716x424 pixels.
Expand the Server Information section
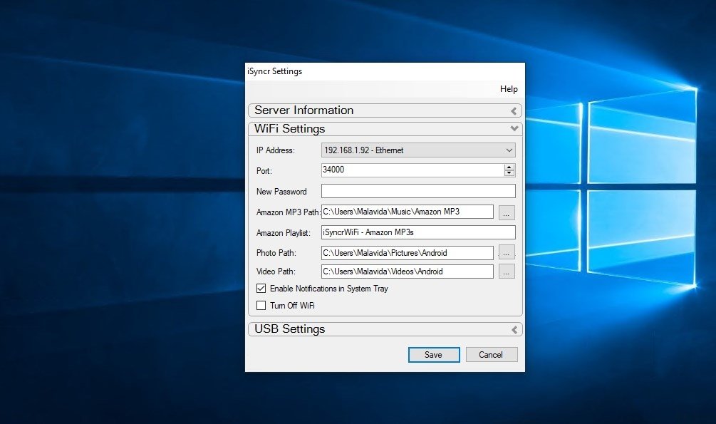coord(385,110)
